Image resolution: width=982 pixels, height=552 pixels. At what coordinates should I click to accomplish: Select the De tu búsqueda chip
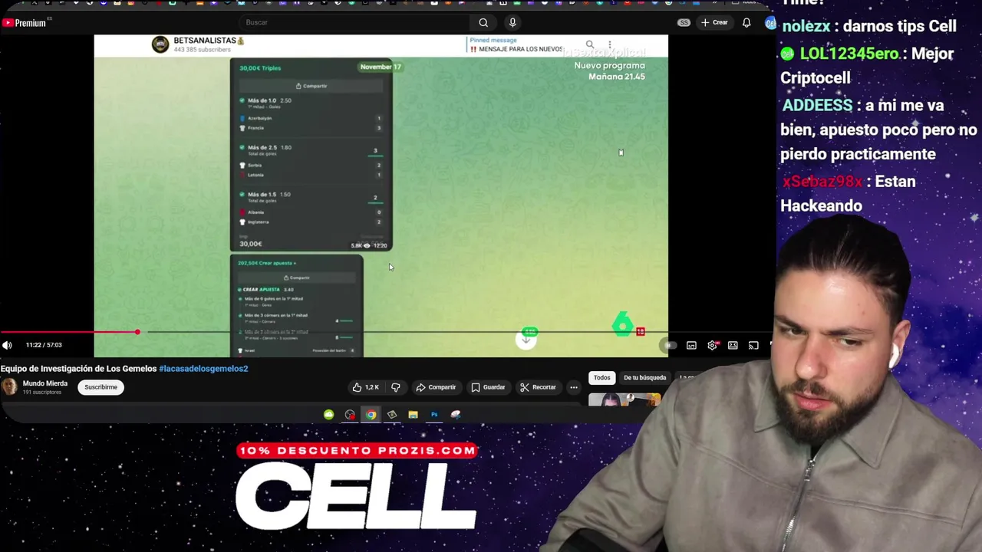click(644, 377)
